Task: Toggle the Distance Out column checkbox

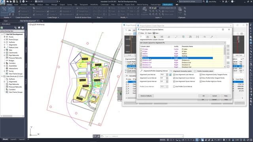Action: [x=141, y=62]
